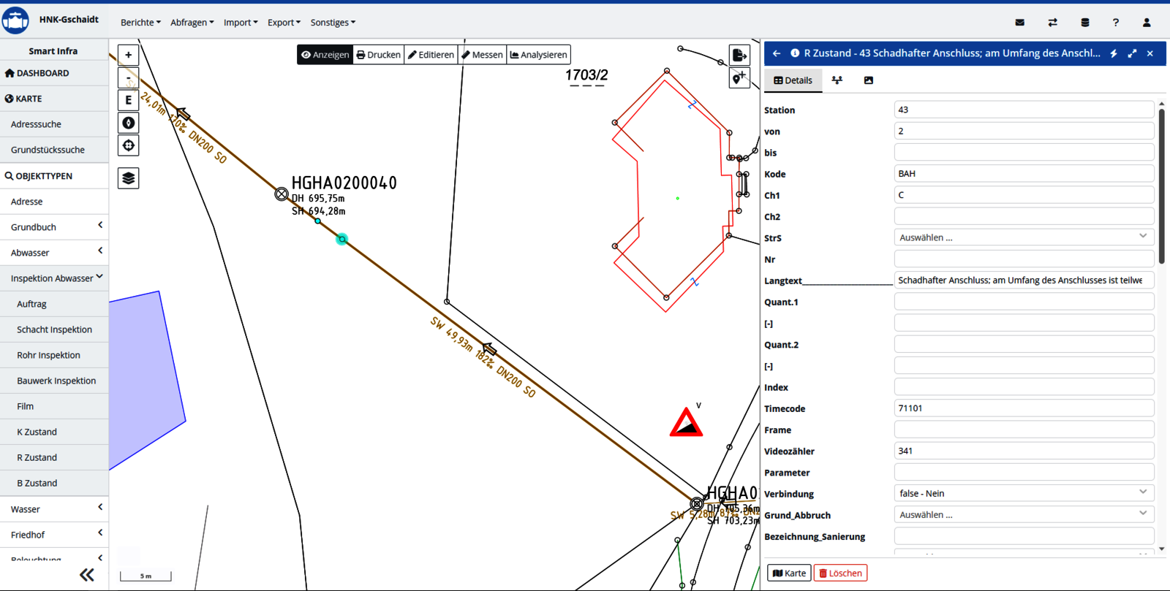Screen dimensions: 1170x591
Task: Click the lightning bolt quick action icon
Action: coord(1114,53)
